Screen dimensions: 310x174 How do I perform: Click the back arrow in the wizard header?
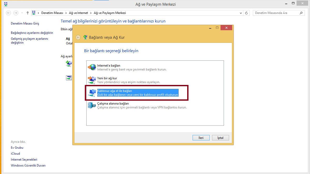click(x=78, y=37)
